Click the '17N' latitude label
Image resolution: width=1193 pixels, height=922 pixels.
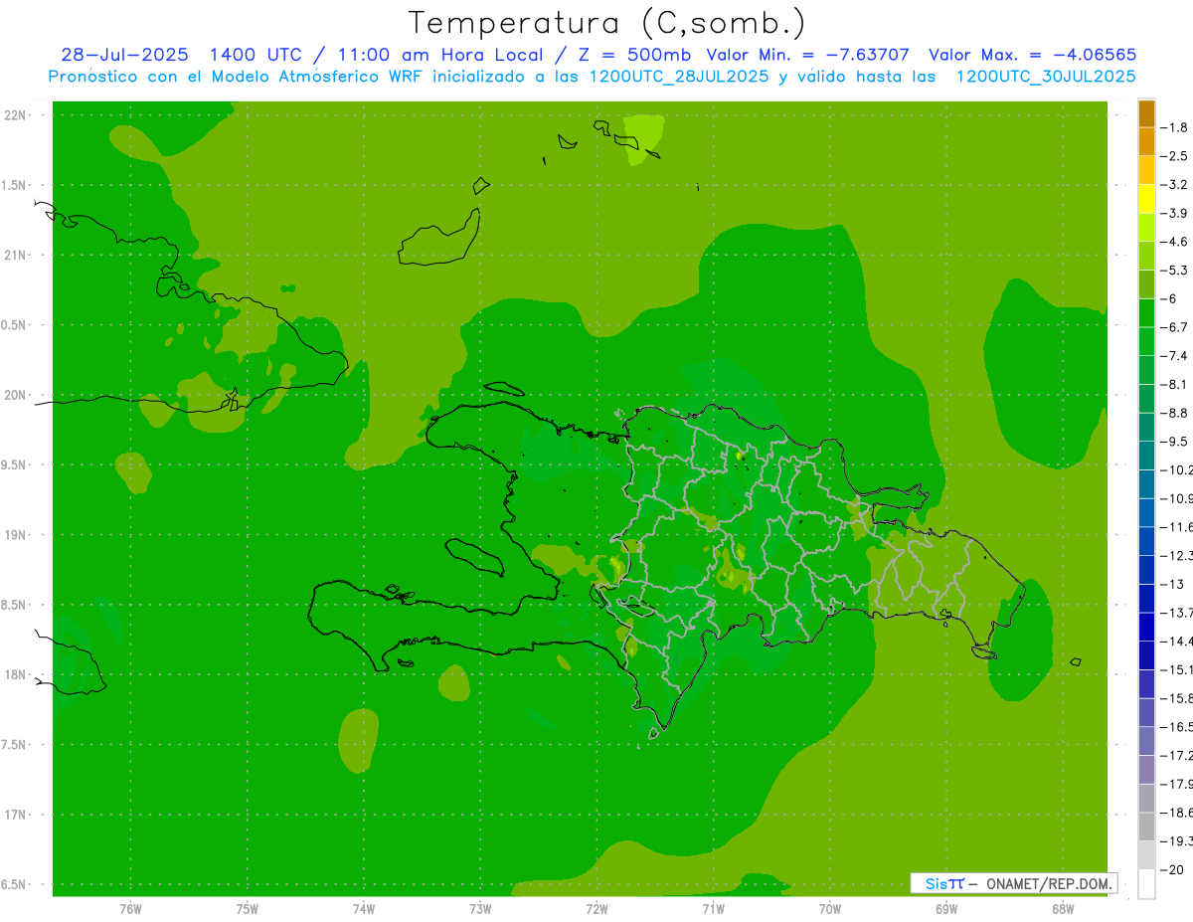[15, 815]
